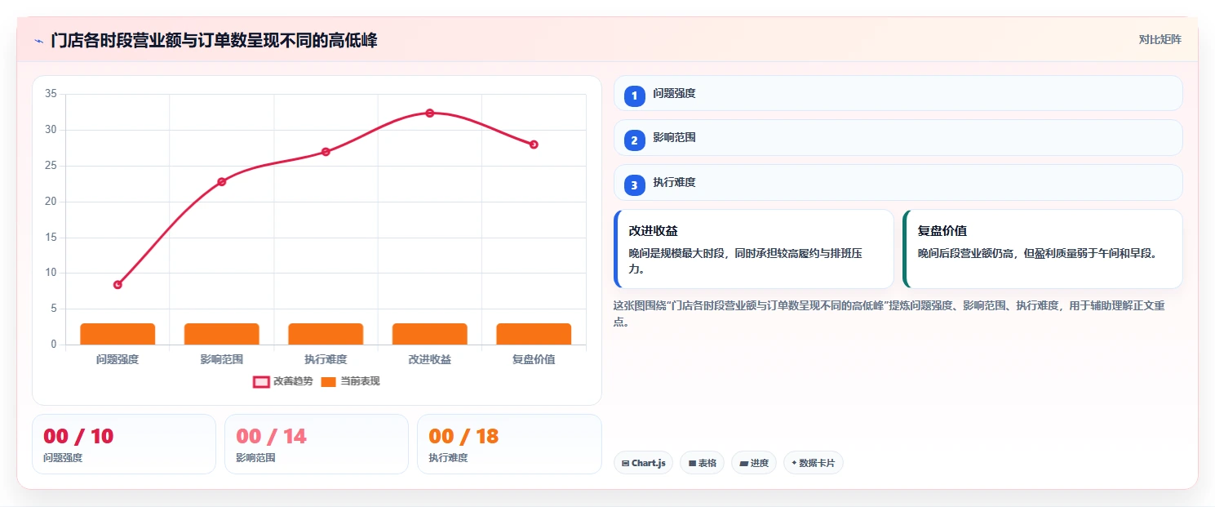Click the orange bar above 影响范围

click(x=221, y=334)
